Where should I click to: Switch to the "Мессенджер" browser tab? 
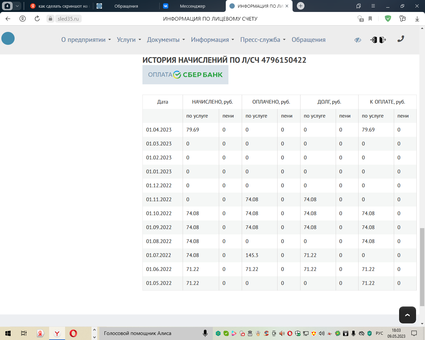pos(192,6)
